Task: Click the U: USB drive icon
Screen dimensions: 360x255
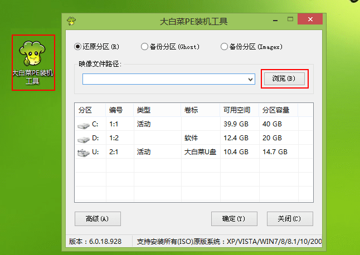Action: tap(84, 153)
